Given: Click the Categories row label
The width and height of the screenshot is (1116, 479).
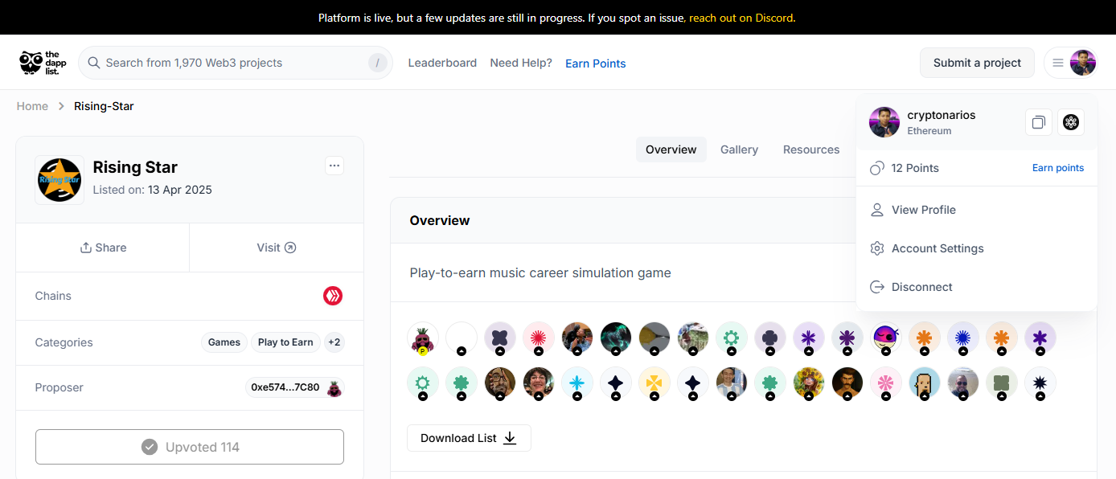Looking at the screenshot, I should click(64, 342).
